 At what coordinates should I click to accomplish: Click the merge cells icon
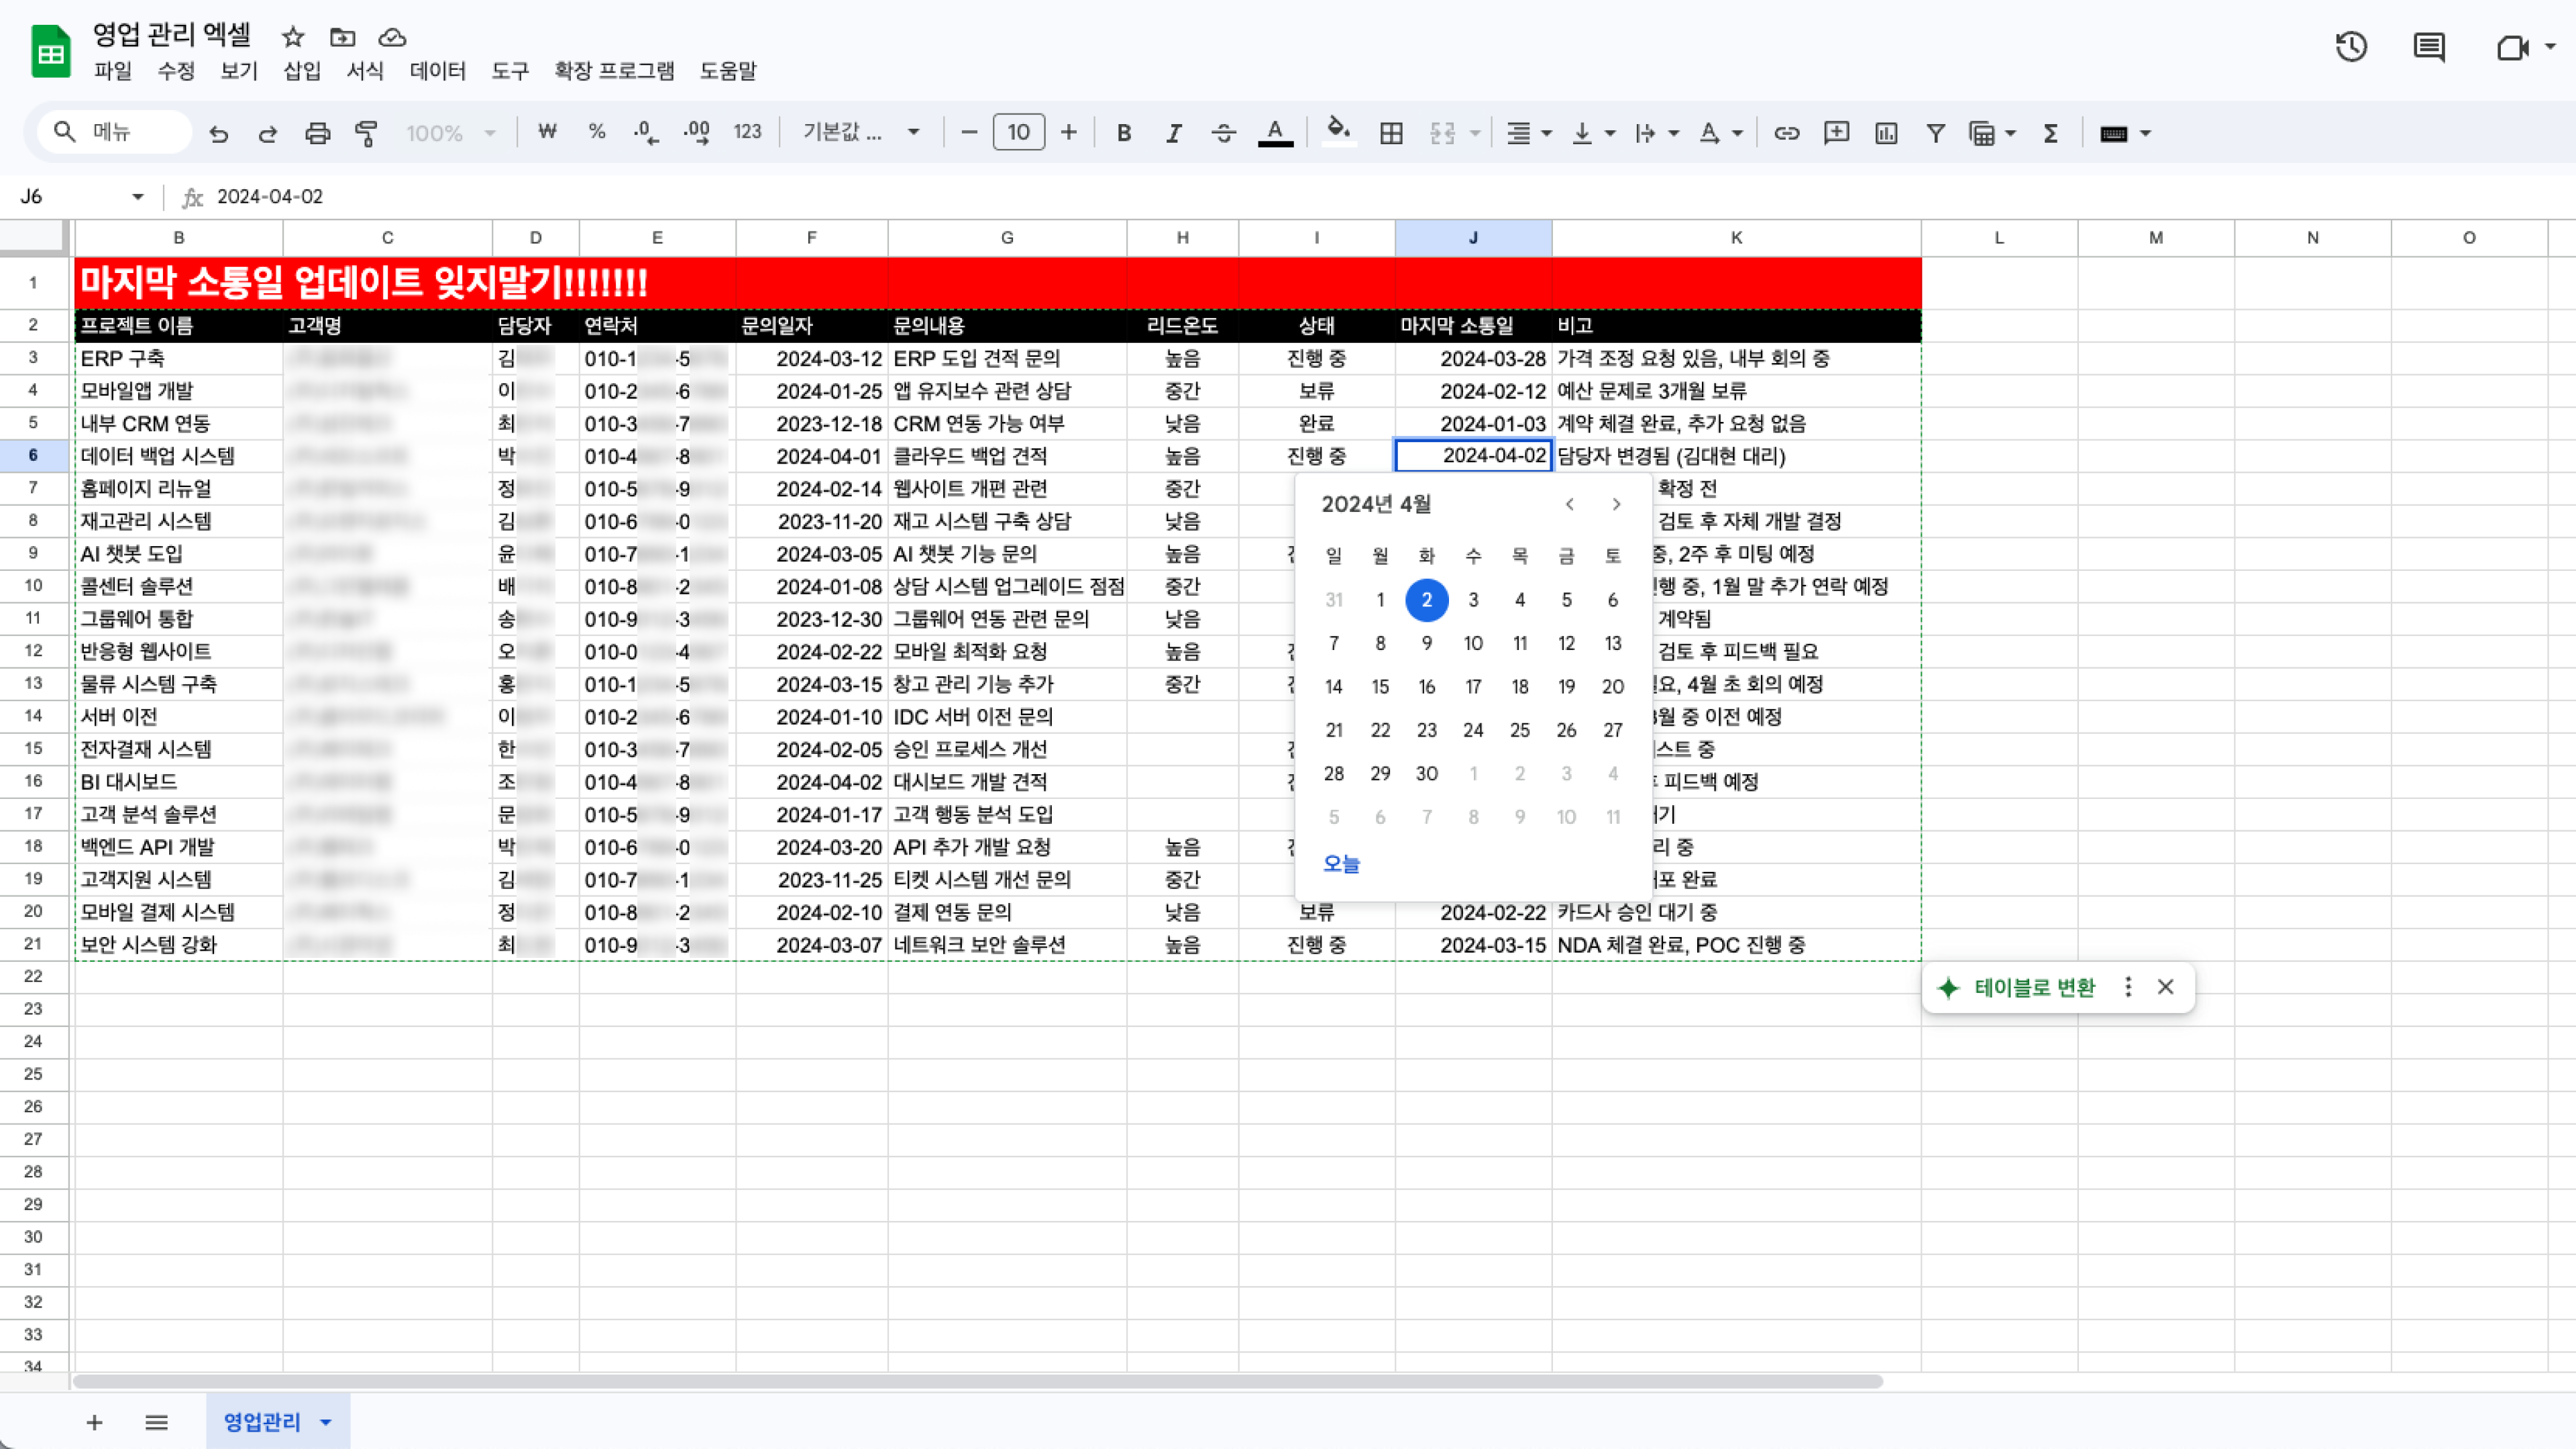coord(1442,133)
